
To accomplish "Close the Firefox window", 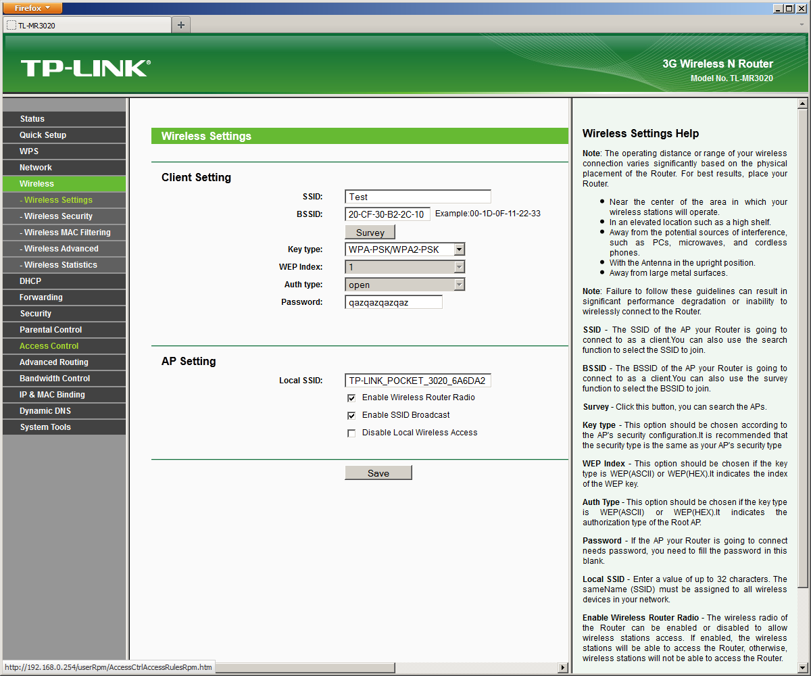I will pos(801,8).
